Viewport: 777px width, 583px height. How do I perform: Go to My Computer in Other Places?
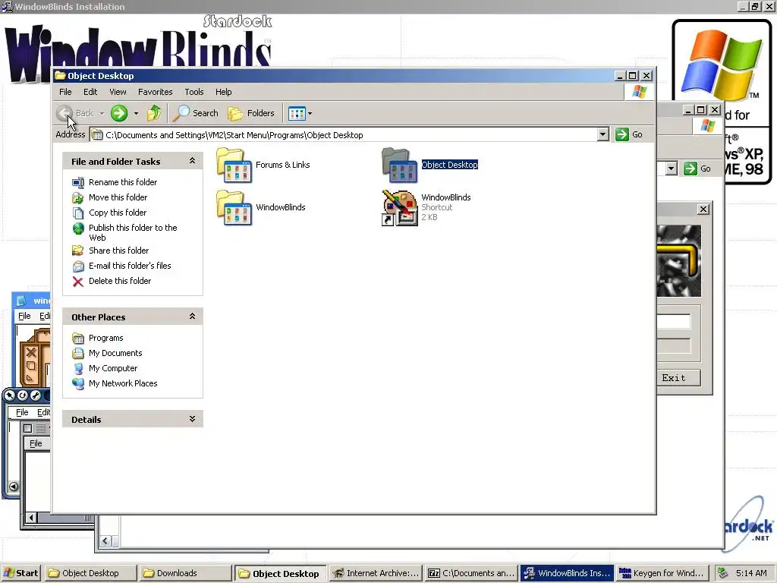[x=113, y=368]
